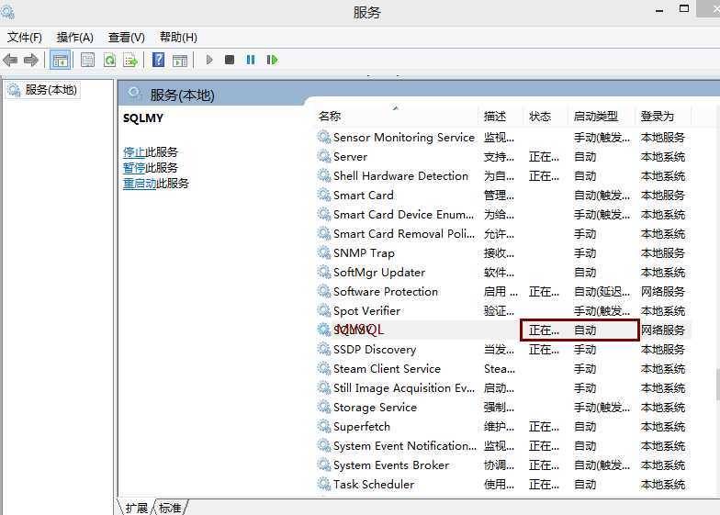Click gear icon beside Software Protection

[324, 292]
